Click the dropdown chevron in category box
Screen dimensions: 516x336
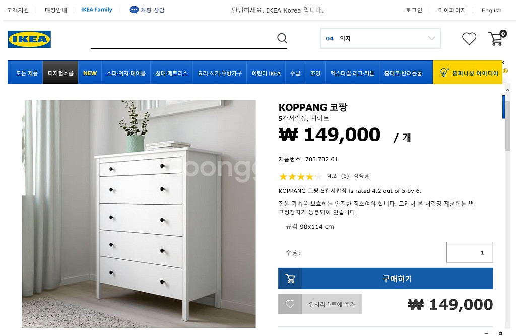[431, 38]
